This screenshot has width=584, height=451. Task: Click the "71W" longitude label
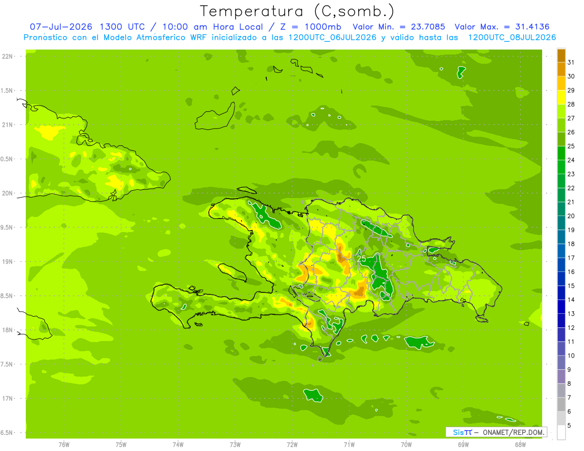pyautogui.click(x=349, y=445)
